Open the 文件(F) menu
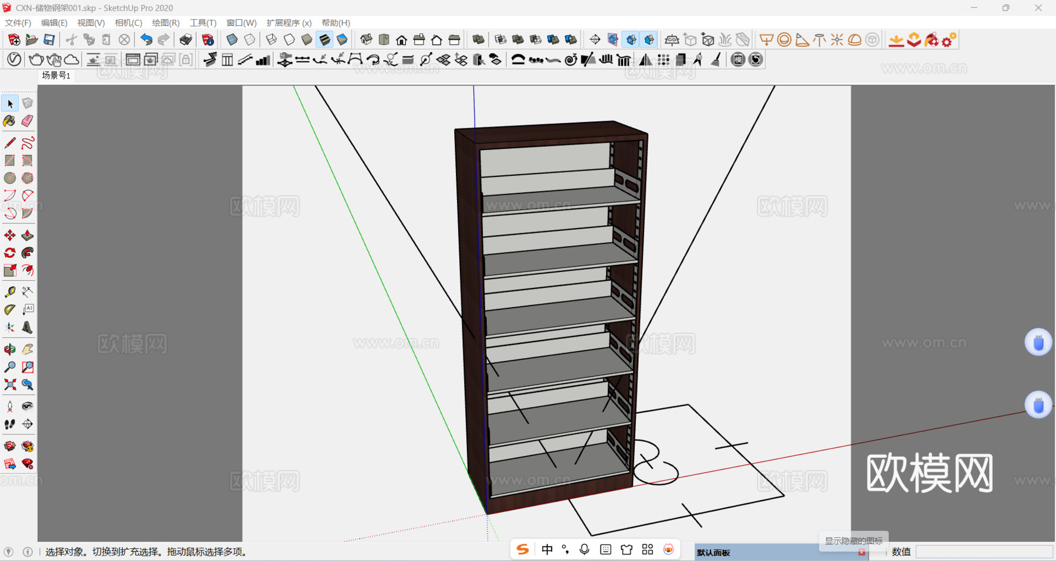 pyautogui.click(x=18, y=23)
